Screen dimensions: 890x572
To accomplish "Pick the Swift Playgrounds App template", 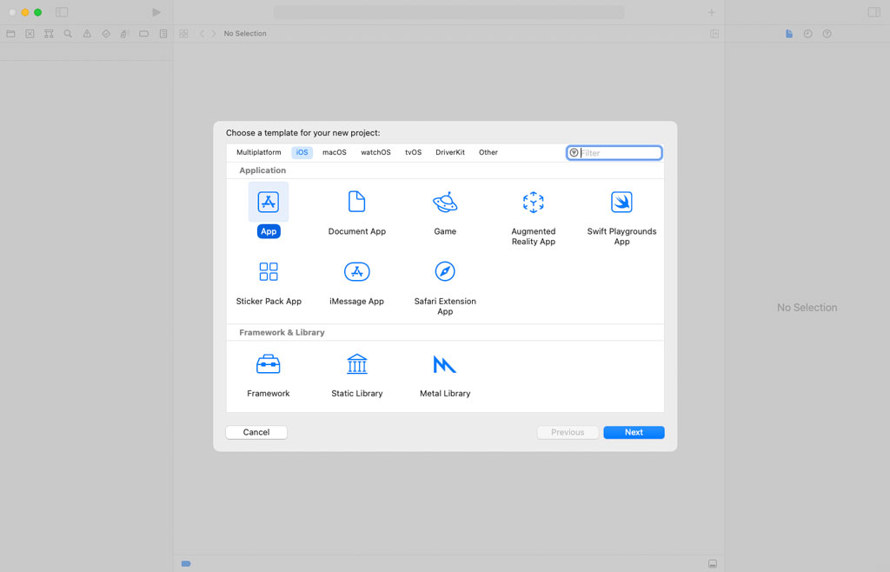I will coord(621,202).
